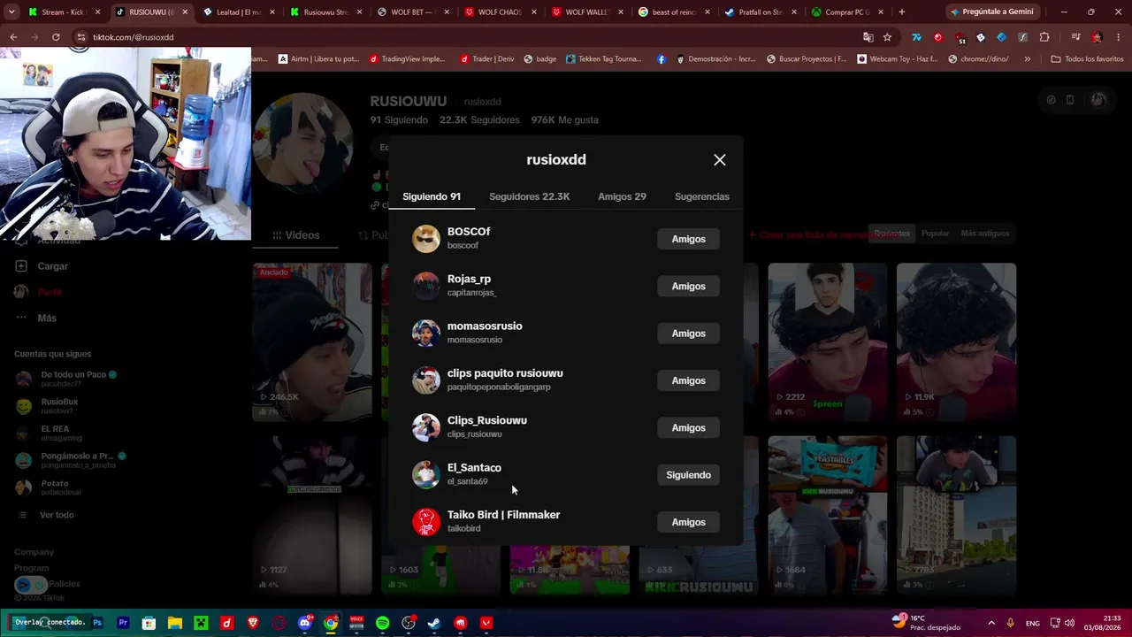Open Spotify from the taskbar
Screen dimensions: 1132x637
pos(382,623)
